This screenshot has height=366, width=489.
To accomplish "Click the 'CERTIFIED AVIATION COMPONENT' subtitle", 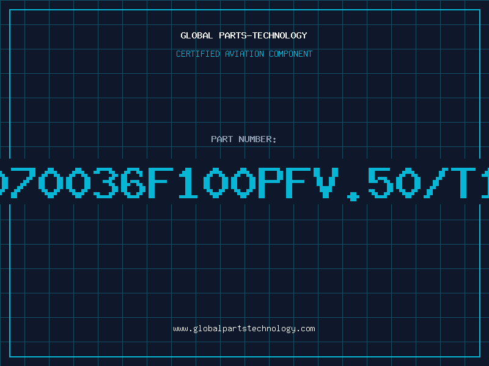I will pos(244,54).
